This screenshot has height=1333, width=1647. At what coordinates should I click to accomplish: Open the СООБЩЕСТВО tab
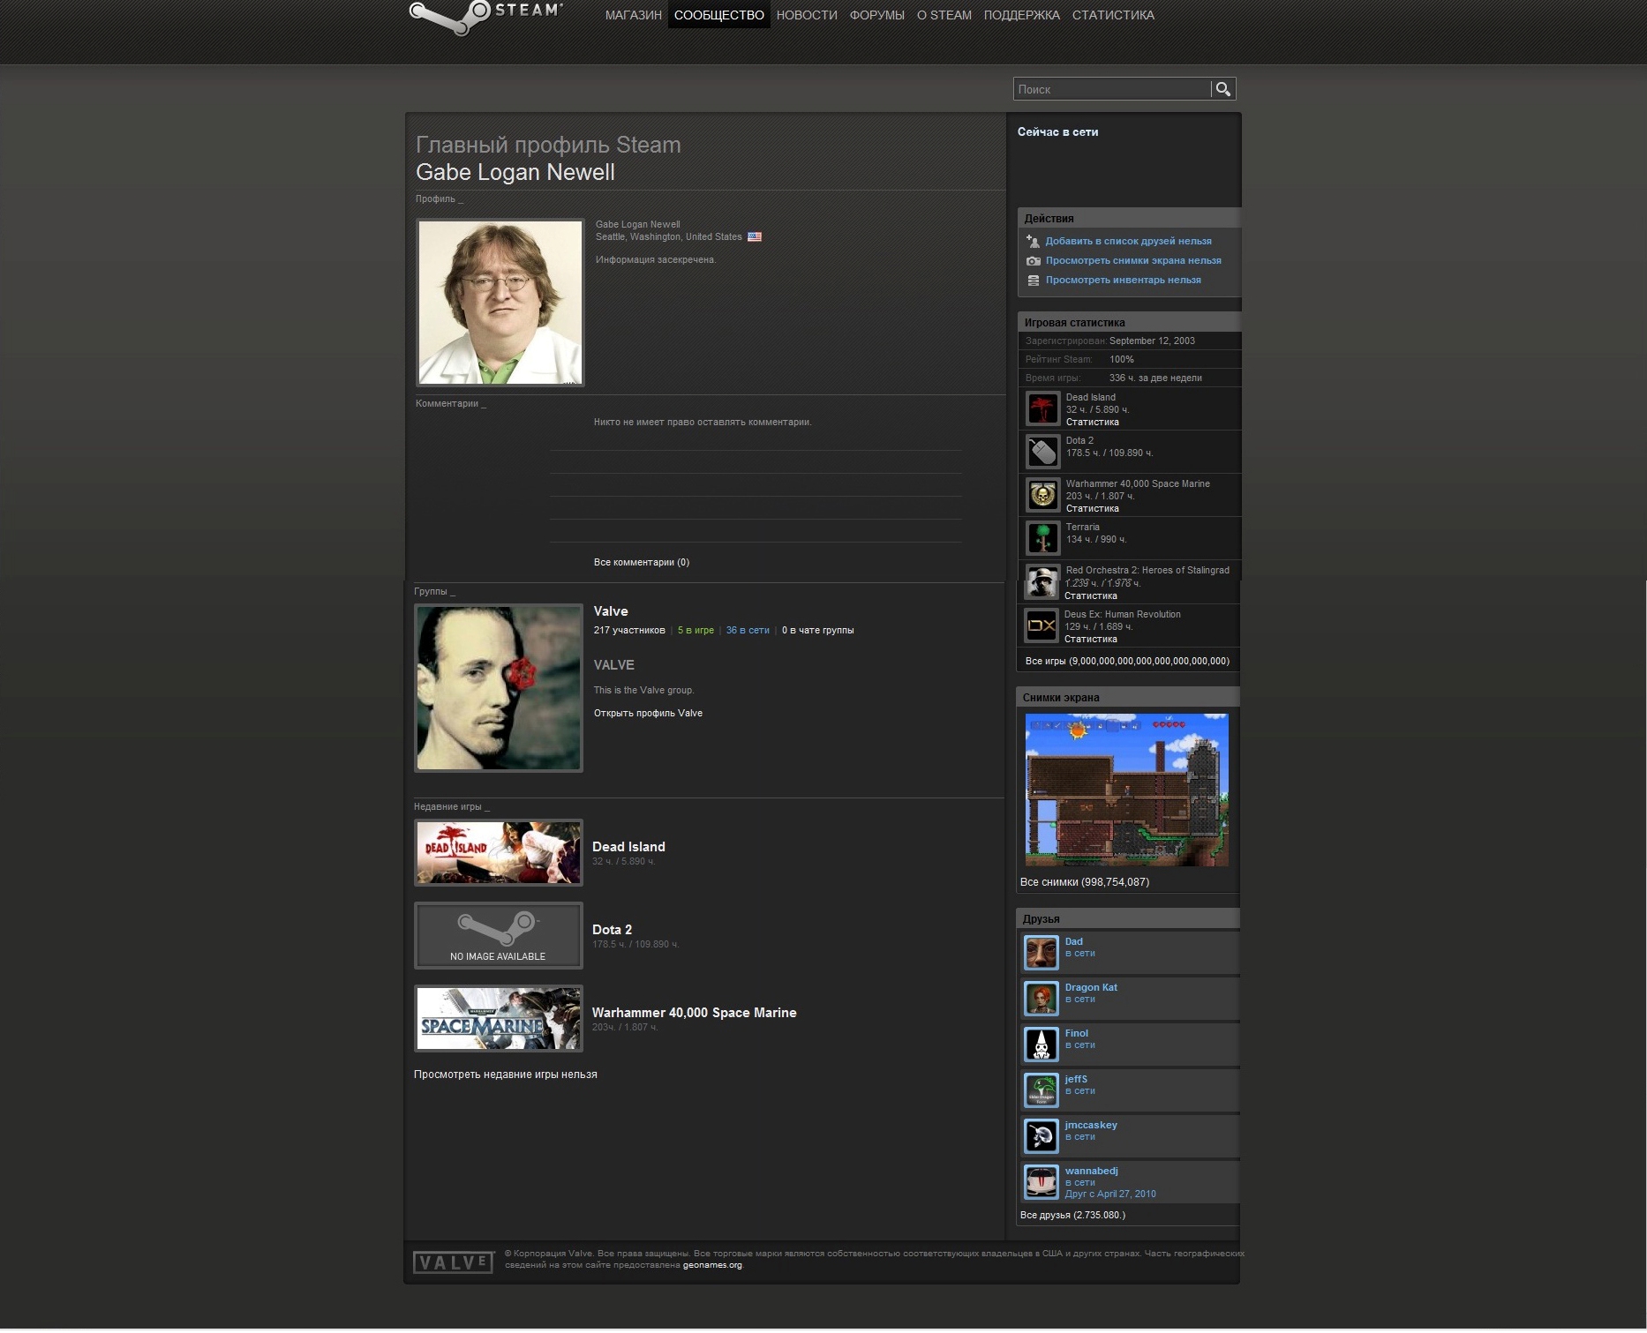718,15
